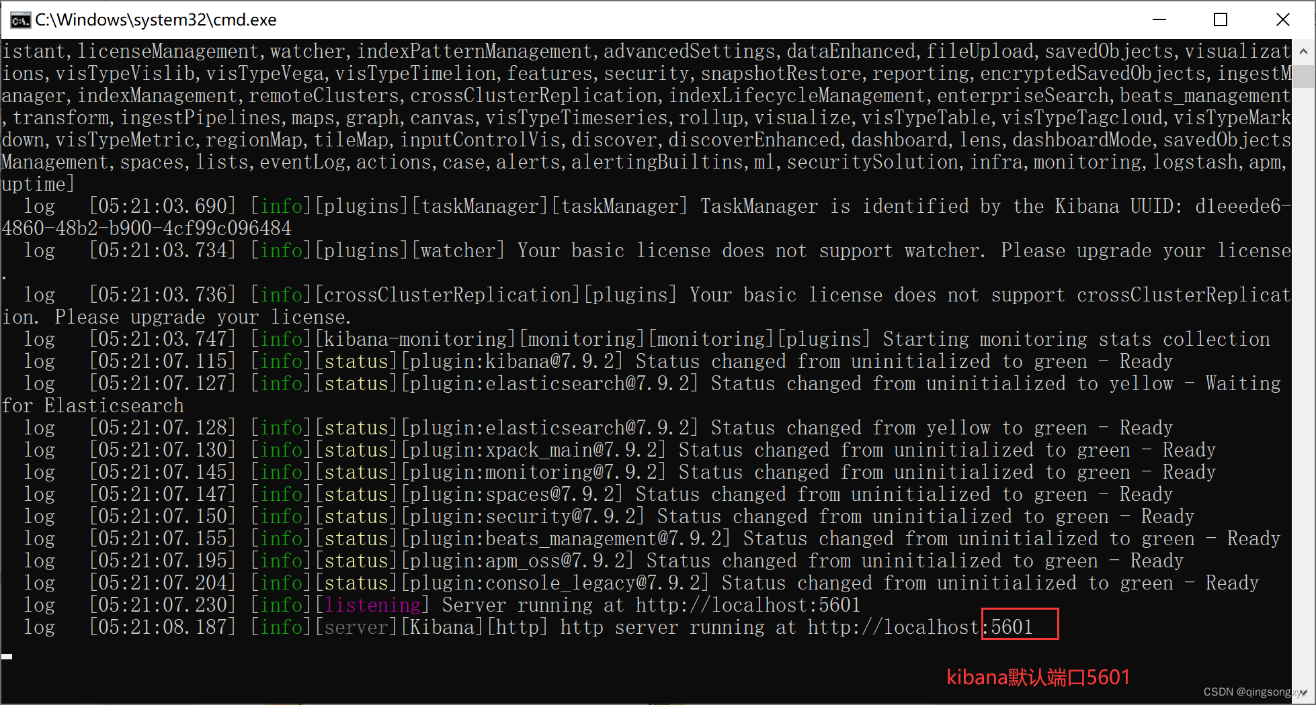Click the magenta [listening] tag
This screenshot has height=705, width=1316.
click(x=372, y=605)
